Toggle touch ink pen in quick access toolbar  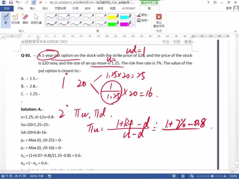(34, 2)
